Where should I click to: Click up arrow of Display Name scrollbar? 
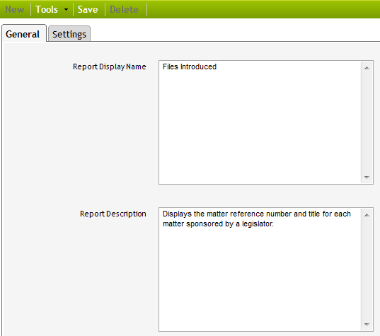[x=367, y=68]
